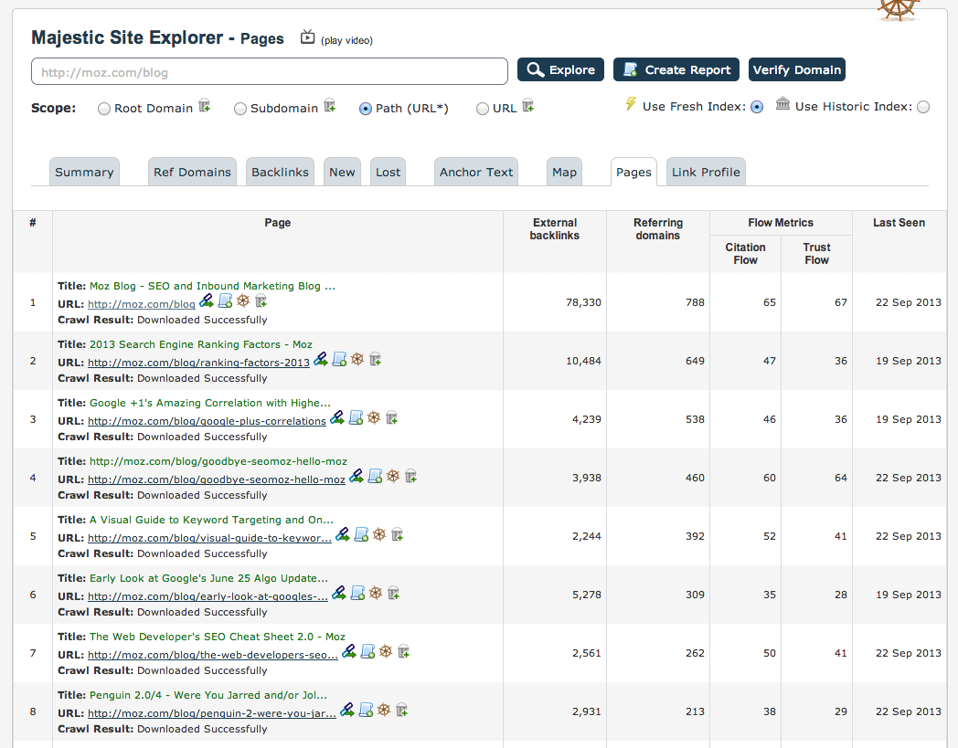The height and width of the screenshot is (748, 958).
Task: Click the Verify Domain button
Action: point(797,69)
